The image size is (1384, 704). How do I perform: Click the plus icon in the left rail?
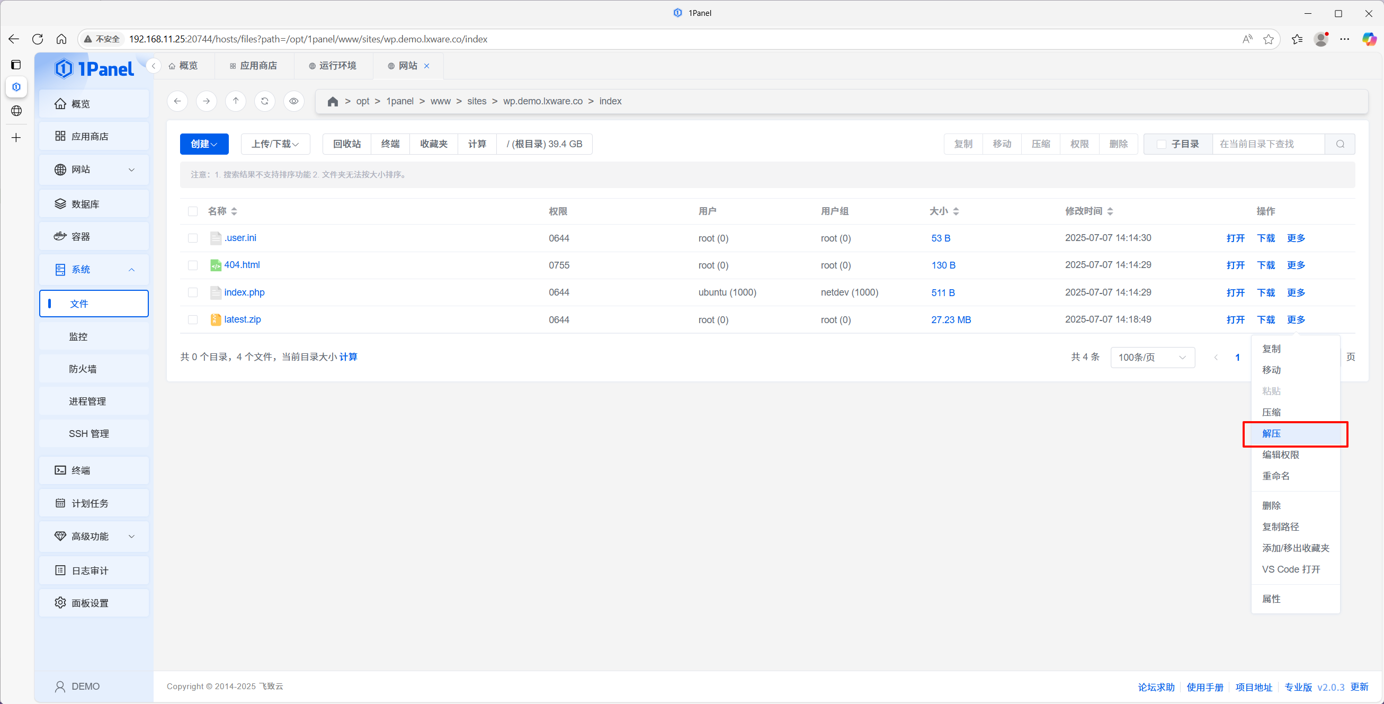click(16, 138)
